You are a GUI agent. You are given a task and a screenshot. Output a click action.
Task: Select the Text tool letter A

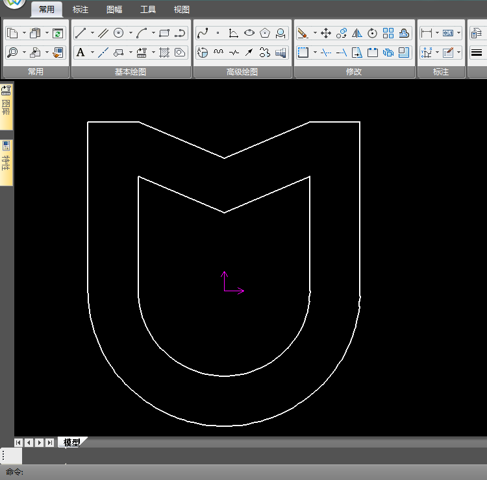[x=81, y=53]
